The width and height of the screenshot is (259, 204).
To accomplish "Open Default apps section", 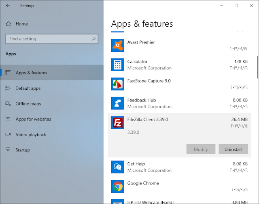I will tap(52, 88).
